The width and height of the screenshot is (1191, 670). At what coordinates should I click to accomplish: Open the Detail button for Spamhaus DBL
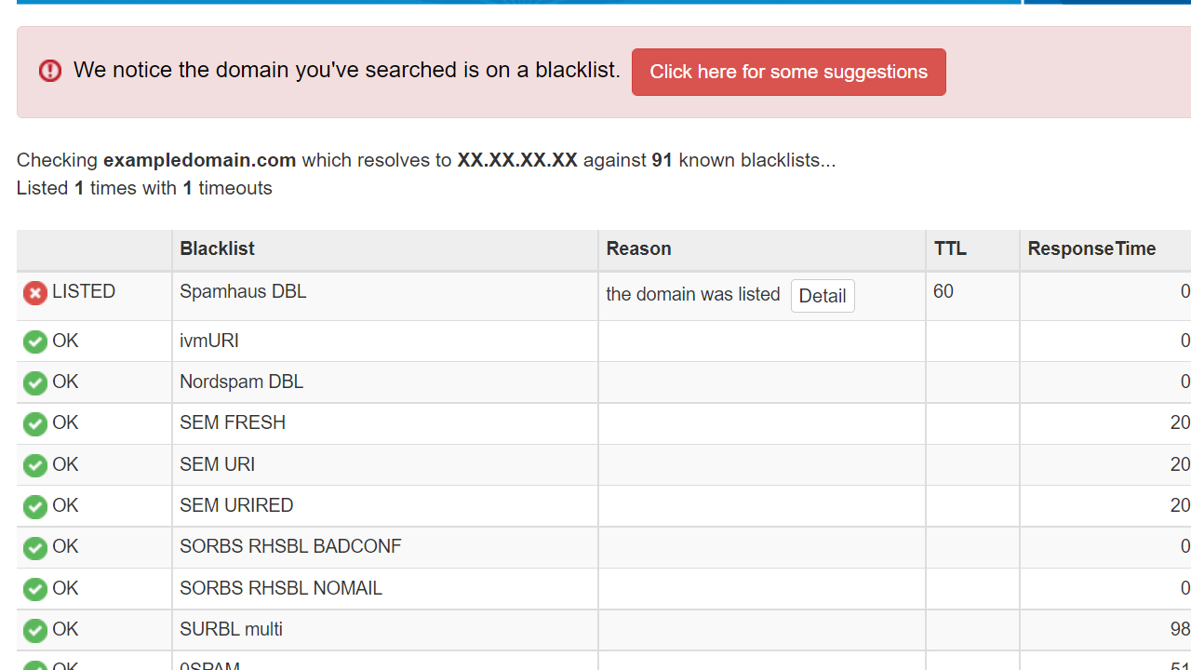[823, 296]
